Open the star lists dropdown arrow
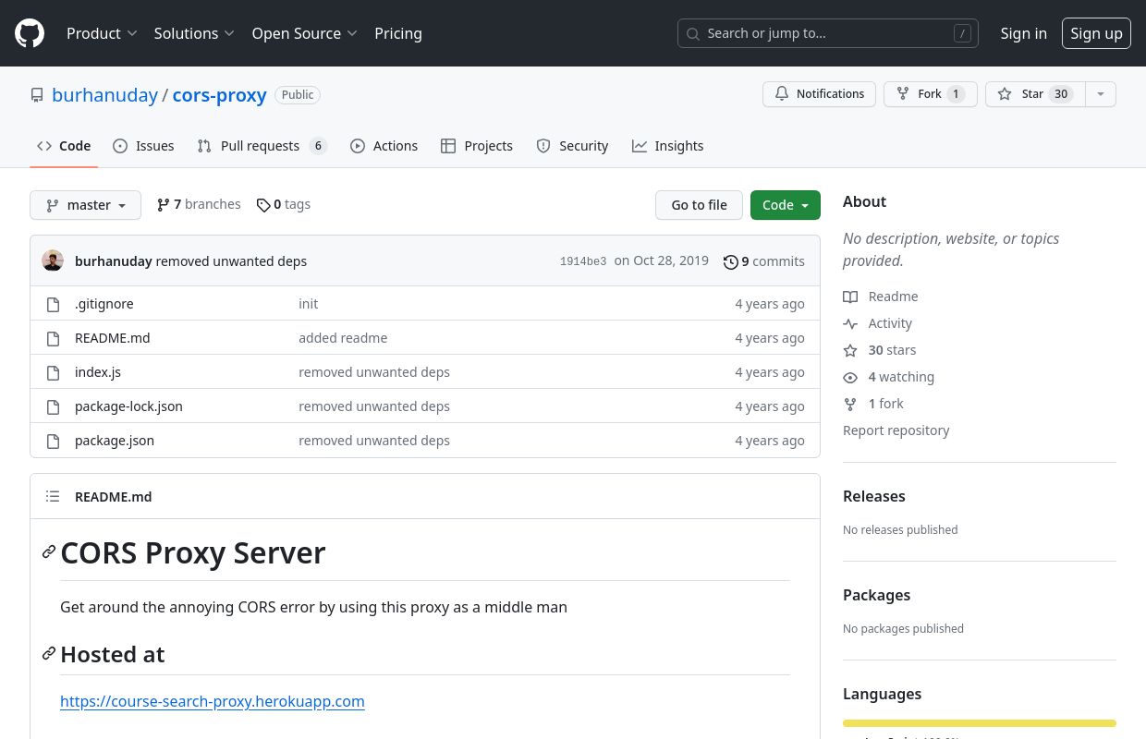Screen dimensions: 1146x739 (1100, 94)
